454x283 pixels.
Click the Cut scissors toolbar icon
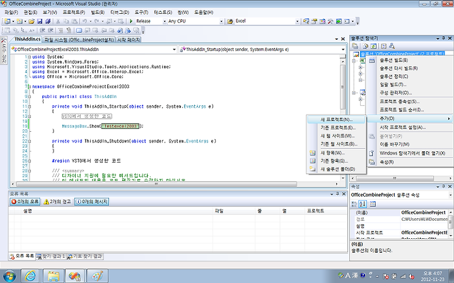[57, 21]
